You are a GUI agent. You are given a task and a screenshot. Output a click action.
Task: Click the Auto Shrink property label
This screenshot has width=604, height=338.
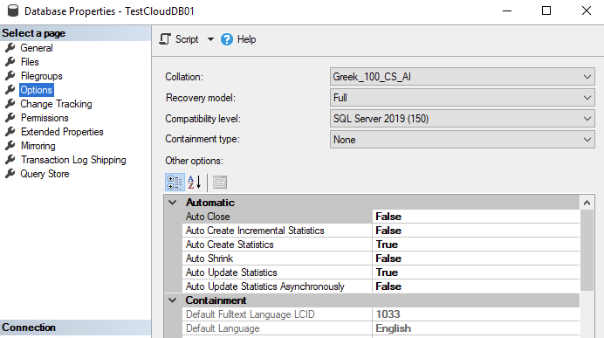(x=209, y=259)
